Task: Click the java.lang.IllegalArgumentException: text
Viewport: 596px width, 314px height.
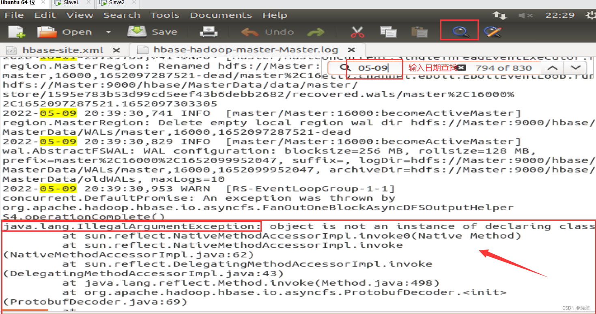Action: pyautogui.click(x=132, y=226)
